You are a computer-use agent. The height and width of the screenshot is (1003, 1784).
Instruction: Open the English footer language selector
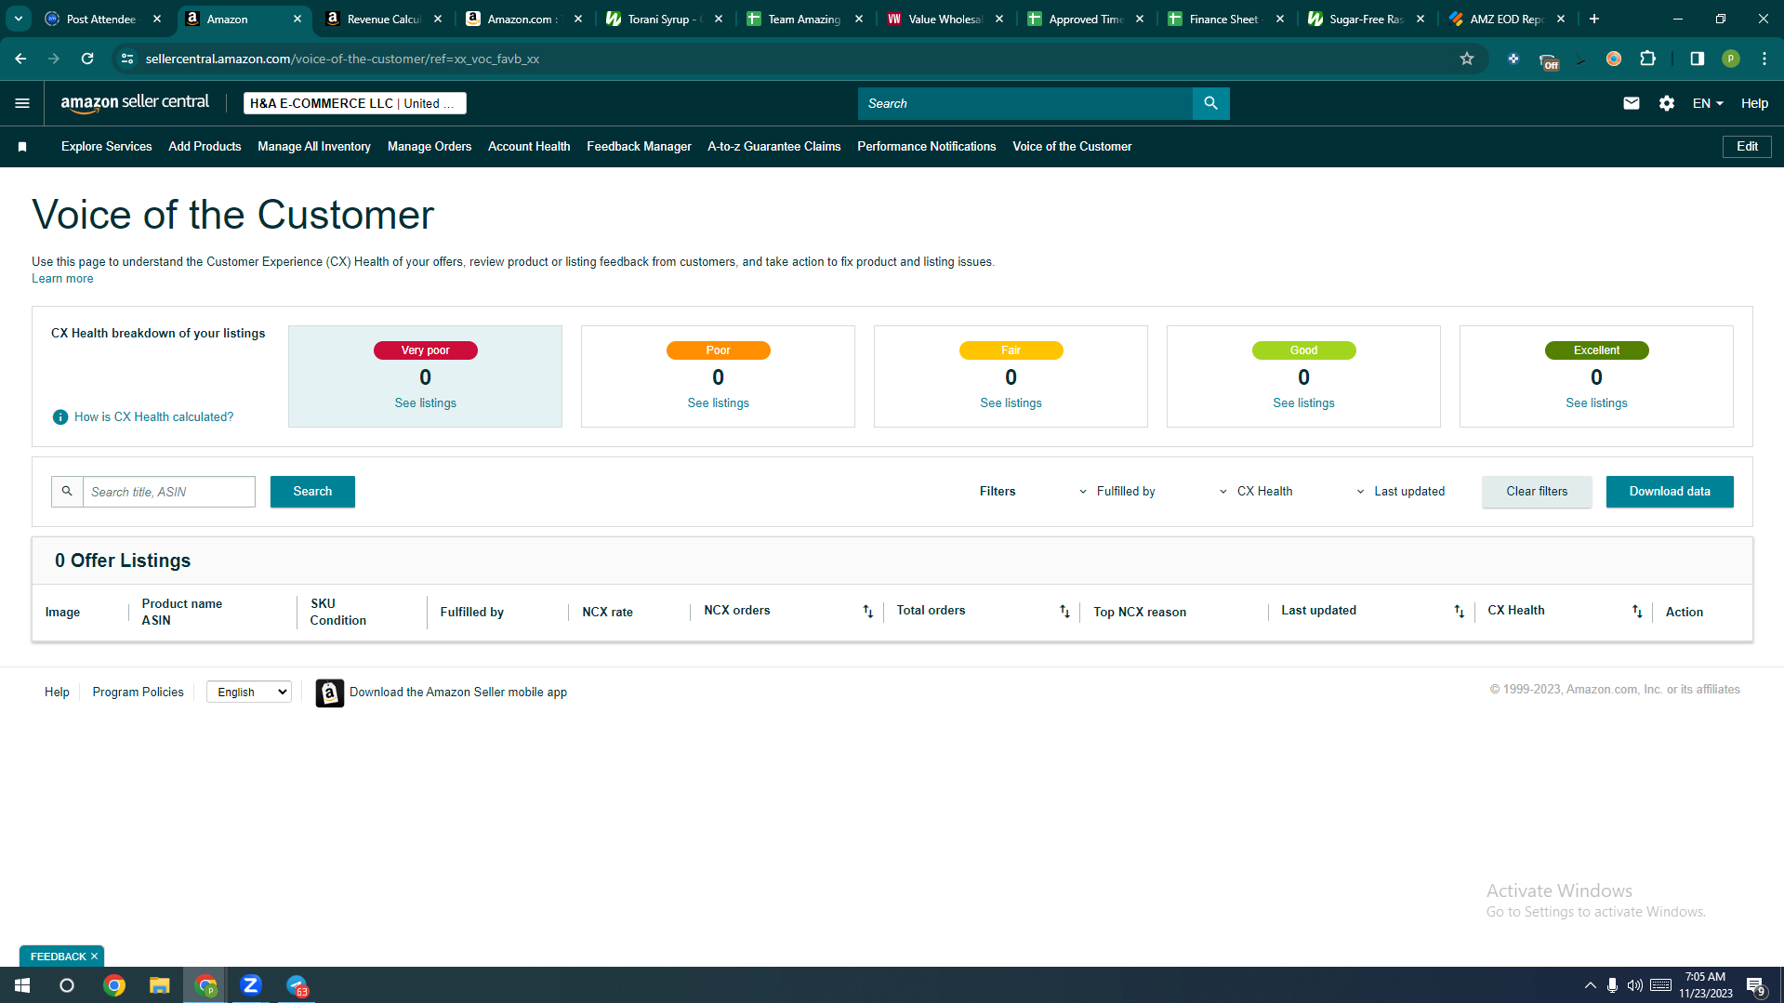pos(249,693)
